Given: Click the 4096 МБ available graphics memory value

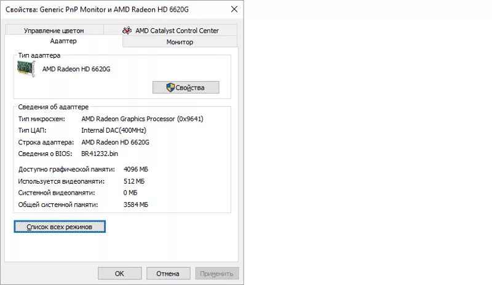Looking at the screenshot, I should [135, 170].
